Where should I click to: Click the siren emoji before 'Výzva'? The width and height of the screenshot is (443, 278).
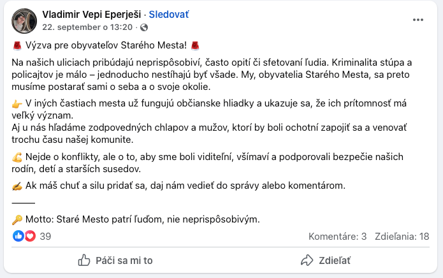17,45
